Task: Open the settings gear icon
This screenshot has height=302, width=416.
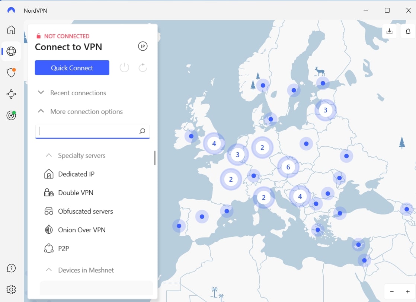Action: coord(11,289)
